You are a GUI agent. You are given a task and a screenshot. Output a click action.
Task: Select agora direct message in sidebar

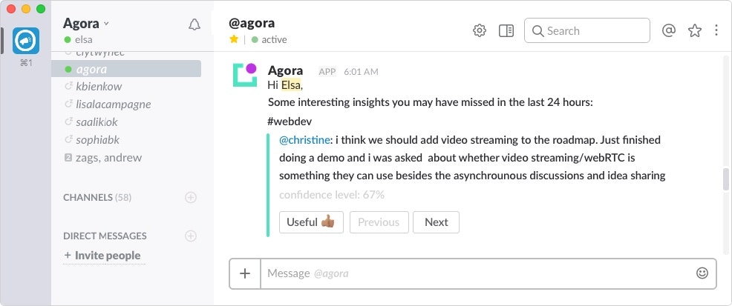click(126, 69)
